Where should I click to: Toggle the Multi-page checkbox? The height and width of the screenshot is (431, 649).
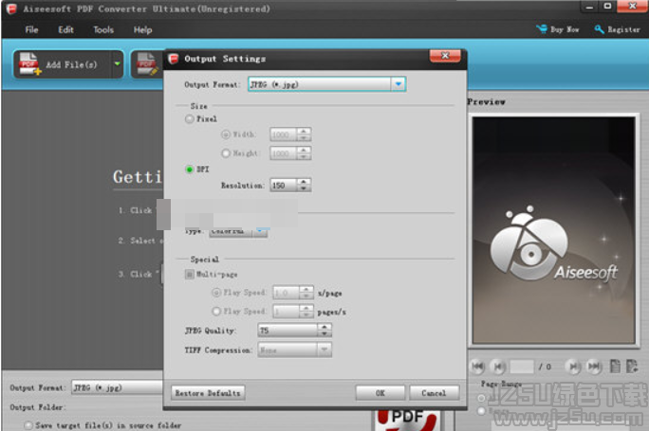[189, 275]
